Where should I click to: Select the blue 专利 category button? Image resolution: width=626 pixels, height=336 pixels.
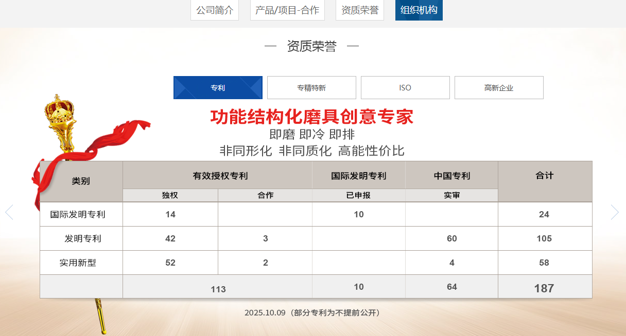click(218, 88)
